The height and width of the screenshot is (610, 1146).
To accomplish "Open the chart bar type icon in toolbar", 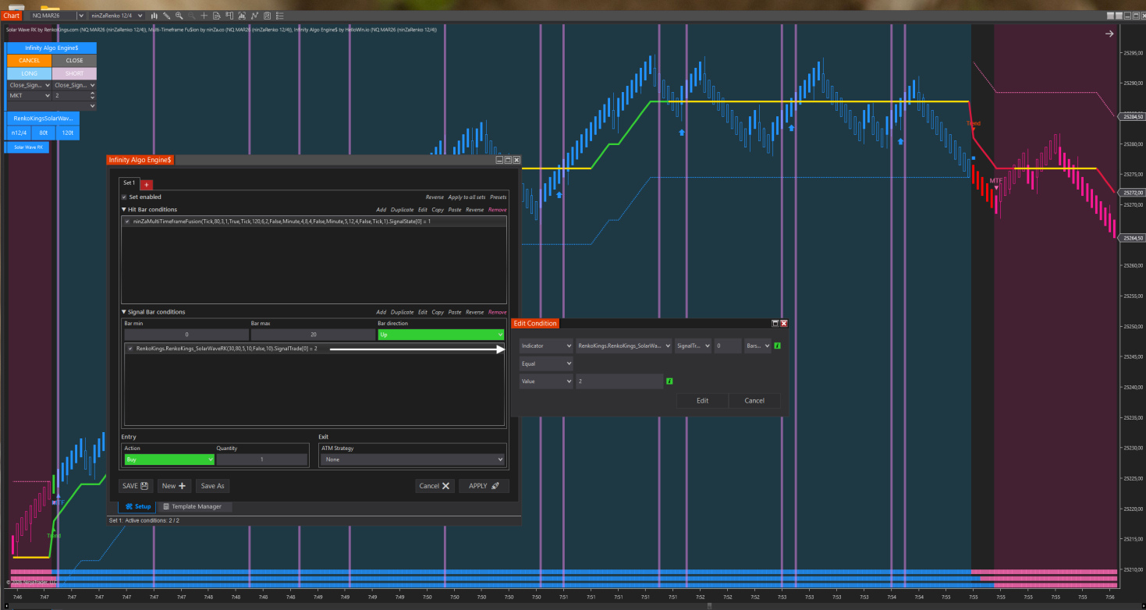I will (154, 16).
